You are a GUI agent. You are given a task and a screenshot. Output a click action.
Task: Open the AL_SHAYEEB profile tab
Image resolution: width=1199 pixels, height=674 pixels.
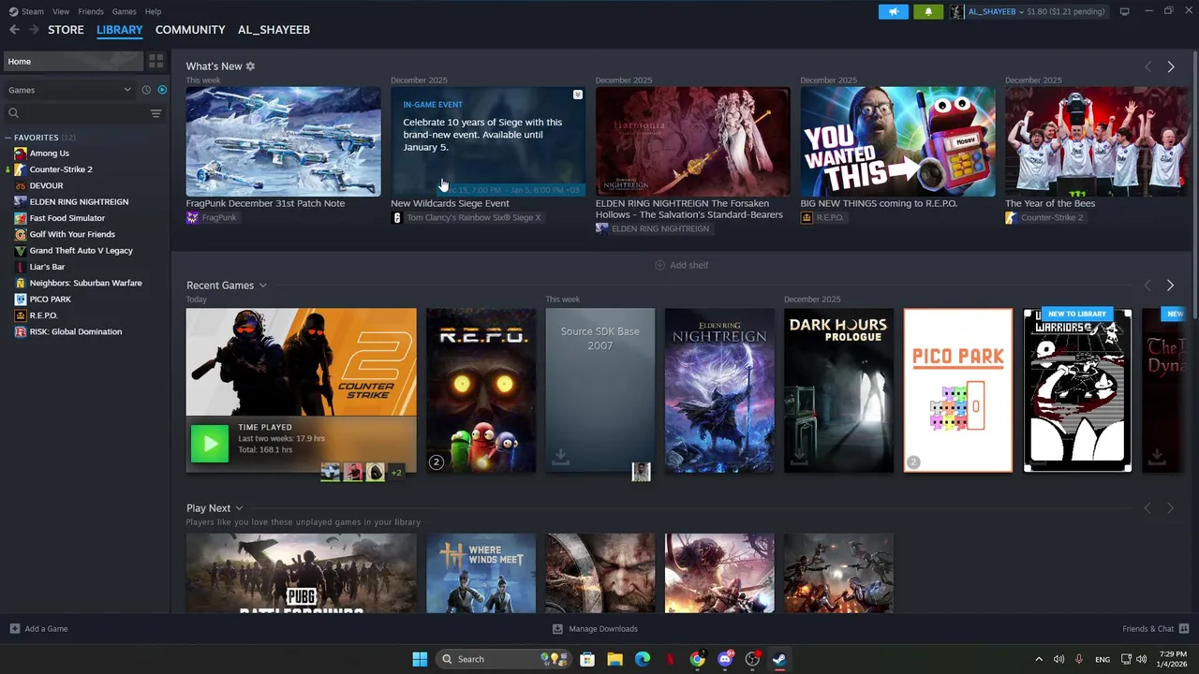point(274,30)
